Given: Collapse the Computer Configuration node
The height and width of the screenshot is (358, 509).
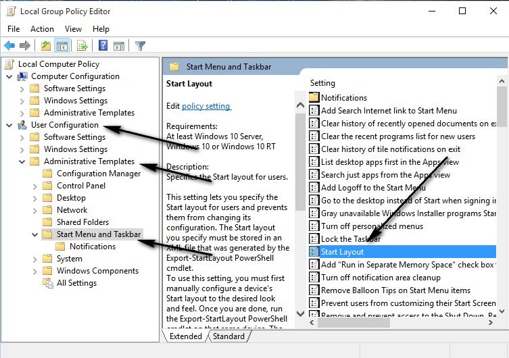Looking at the screenshot, I should click(9, 77).
